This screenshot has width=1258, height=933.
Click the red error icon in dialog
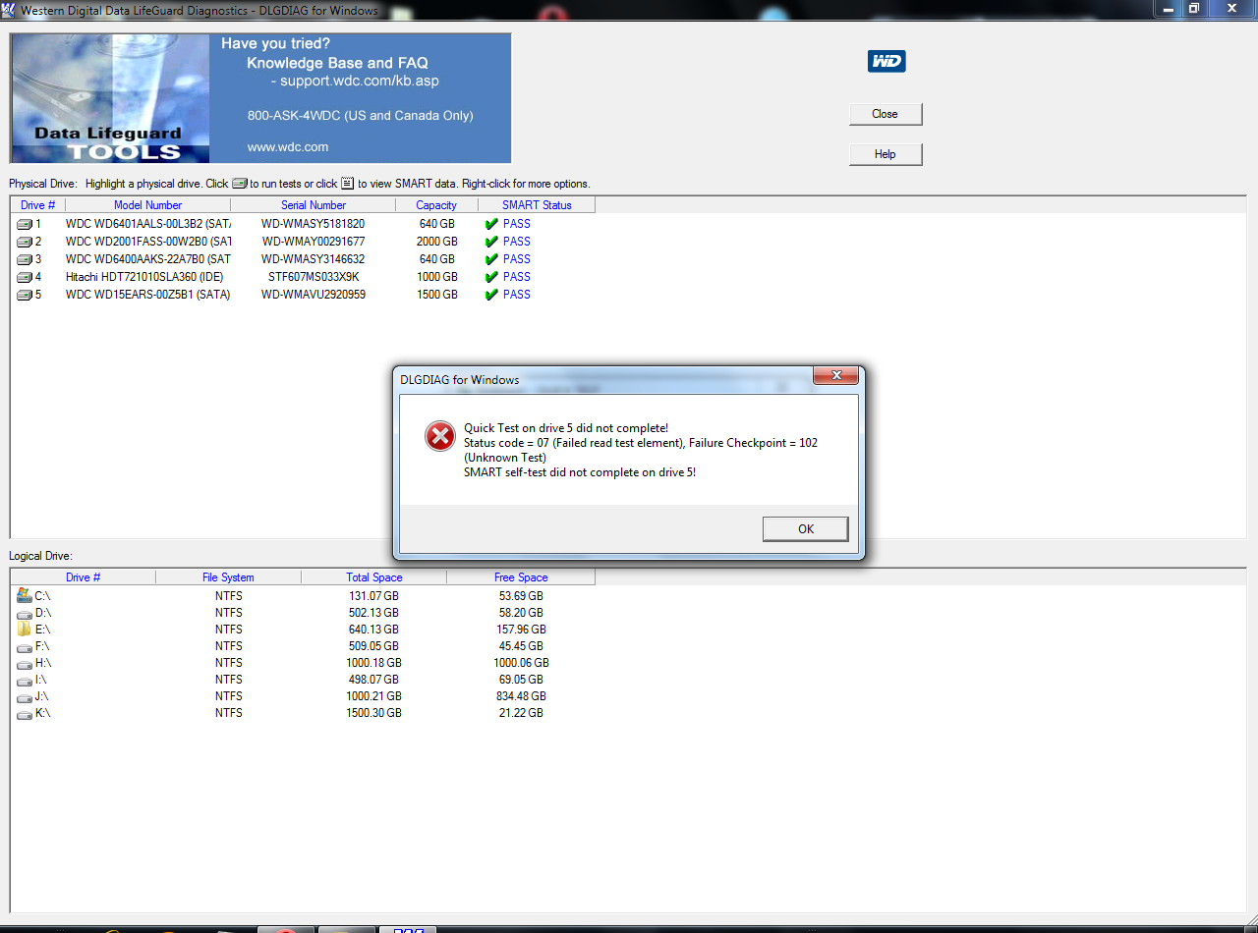[439, 436]
